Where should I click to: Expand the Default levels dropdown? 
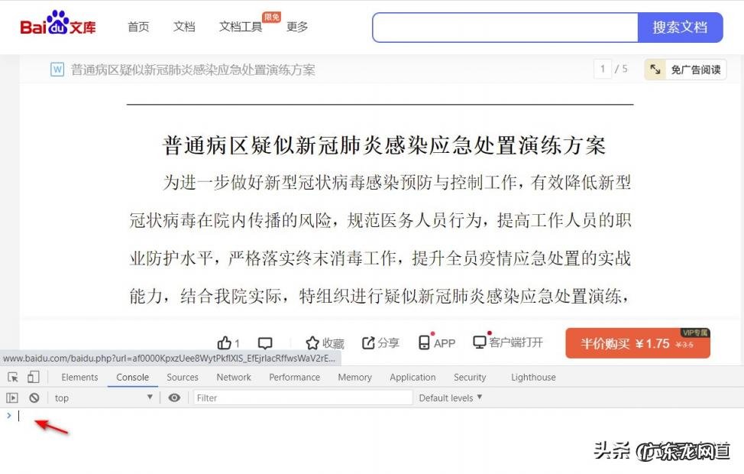pyautogui.click(x=450, y=398)
